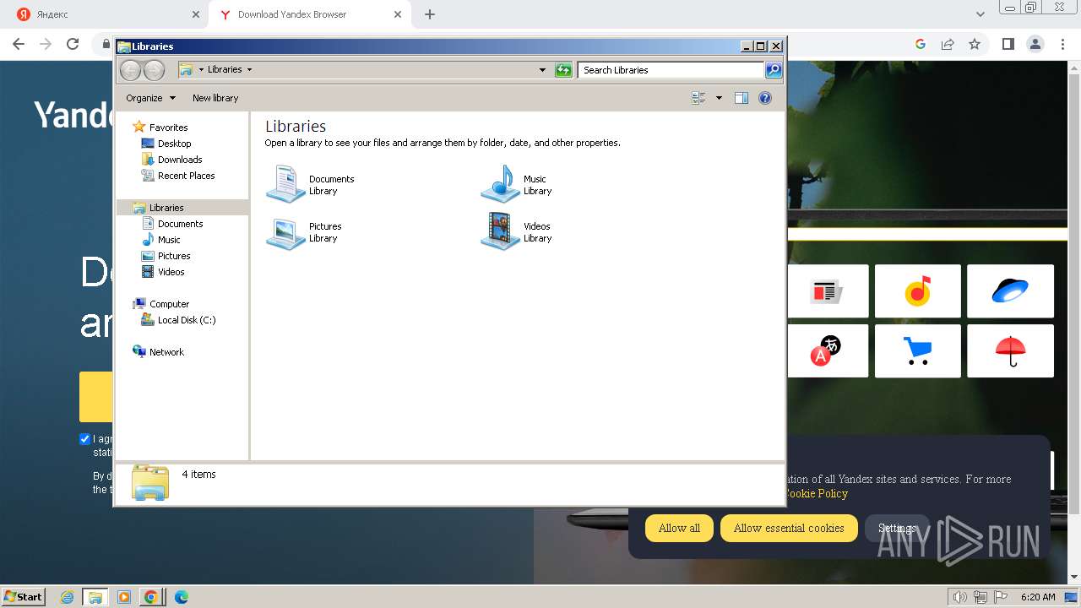Close the Яндекс tab
The image size is (1081, 608).
[x=196, y=14]
